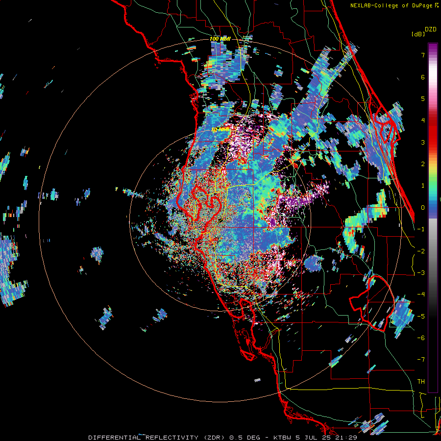This screenshot has width=441, height=441.
Task: Click the 5 value on color scale
Action: point(423,98)
